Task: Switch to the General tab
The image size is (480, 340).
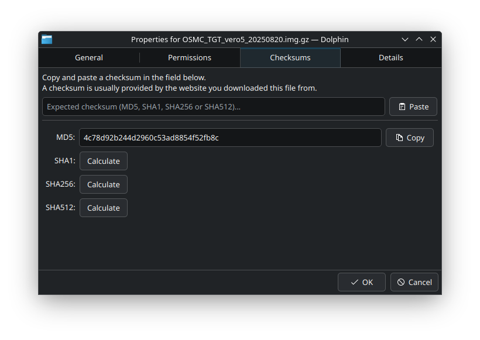Action: click(x=89, y=57)
